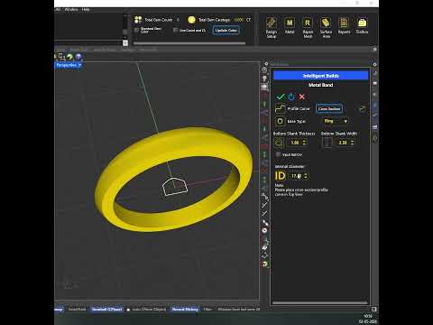Toggle Gumball (CPlane) in the status bar
Screen dimensions: 433x325
107,310
